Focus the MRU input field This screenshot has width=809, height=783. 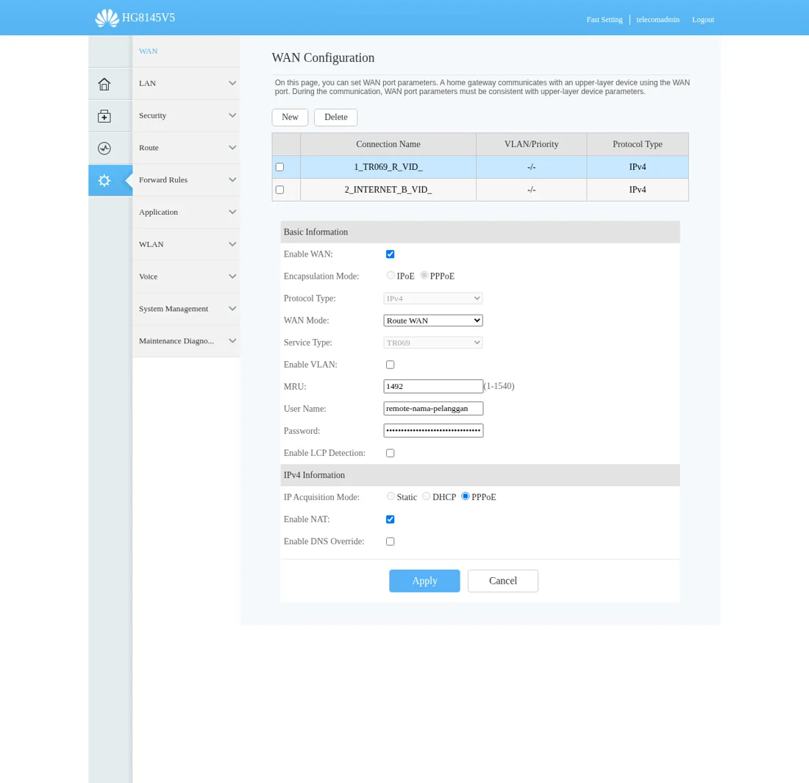pyautogui.click(x=433, y=386)
